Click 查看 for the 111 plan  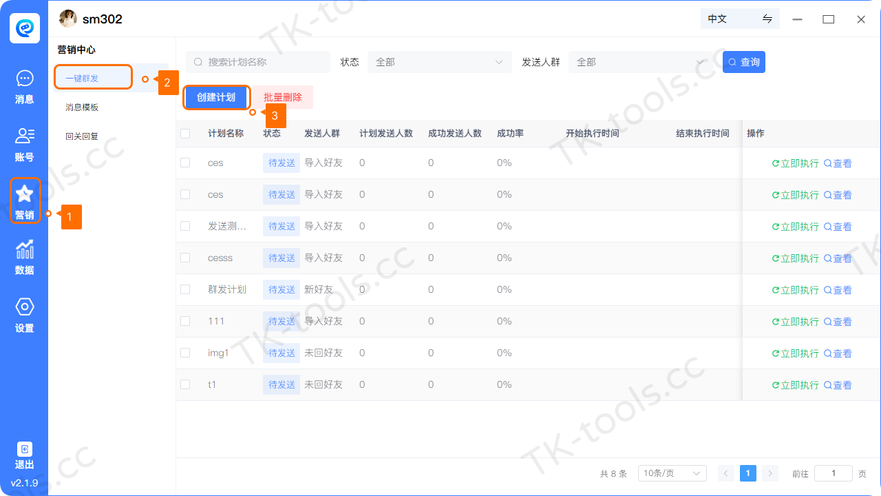coord(838,322)
